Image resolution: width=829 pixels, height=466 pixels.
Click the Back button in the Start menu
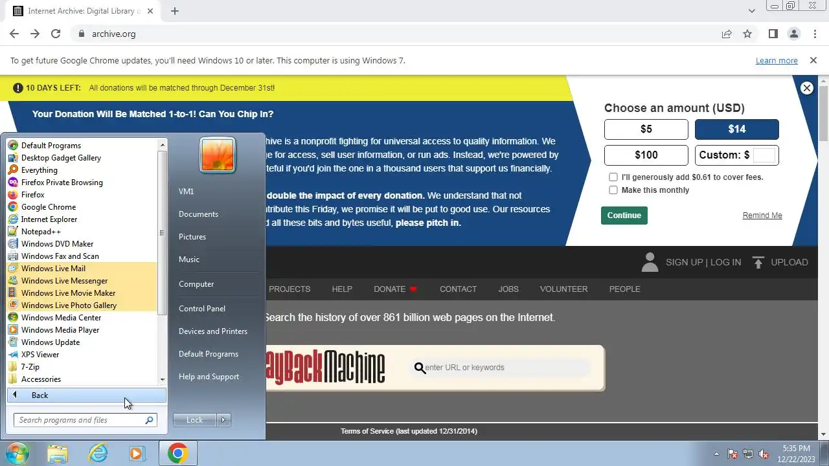tap(87, 395)
